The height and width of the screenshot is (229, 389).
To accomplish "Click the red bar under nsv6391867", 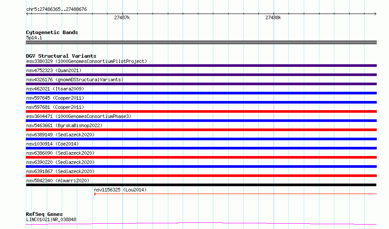I will click(201, 176).
